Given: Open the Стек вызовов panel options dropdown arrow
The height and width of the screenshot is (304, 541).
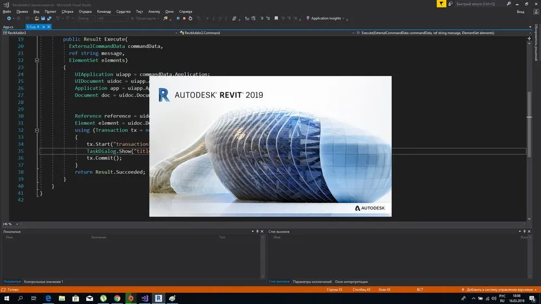Looking at the screenshot, I should [519, 232].
